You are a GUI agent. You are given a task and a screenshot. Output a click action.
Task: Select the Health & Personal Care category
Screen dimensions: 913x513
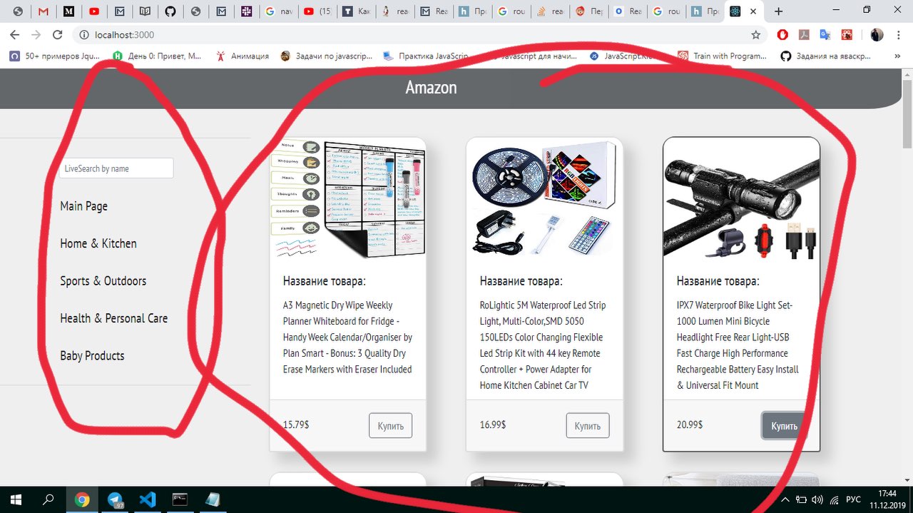tap(114, 318)
